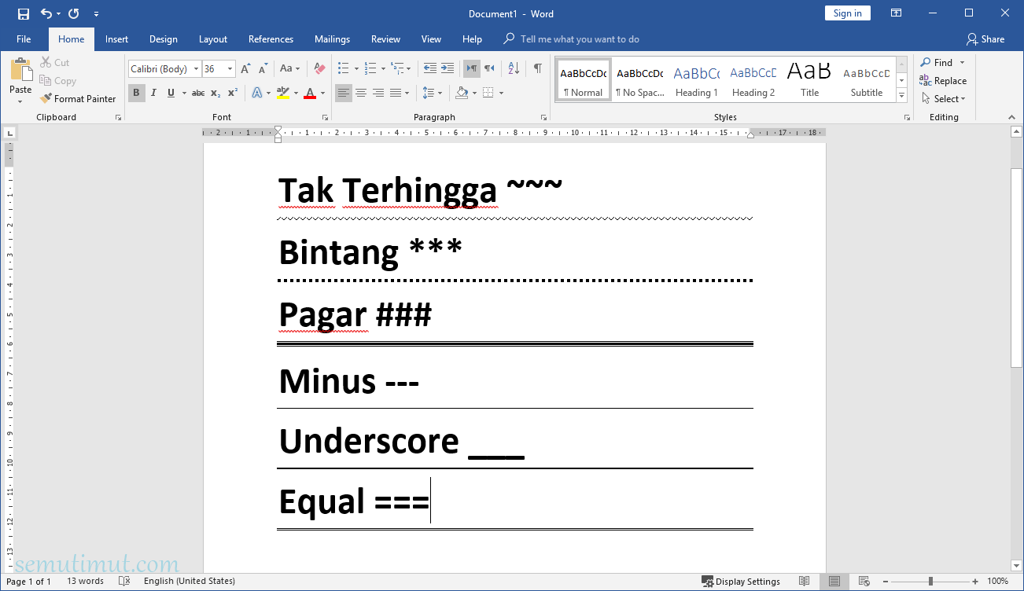Apply strikethrough formatting
This screenshot has height=591, width=1024.
pos(198,93)
